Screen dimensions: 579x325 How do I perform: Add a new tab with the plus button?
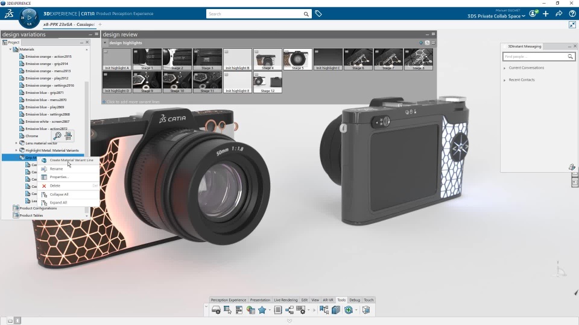point(100,24)
